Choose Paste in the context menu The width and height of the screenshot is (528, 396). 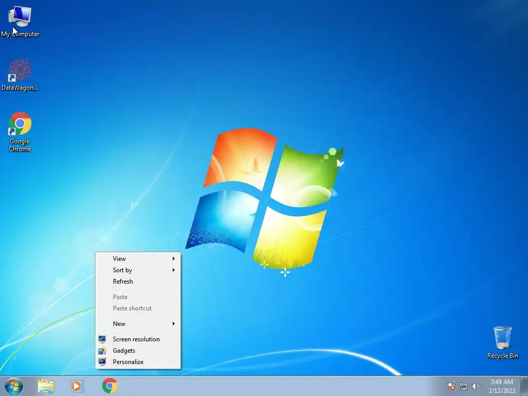click(138, 297)
